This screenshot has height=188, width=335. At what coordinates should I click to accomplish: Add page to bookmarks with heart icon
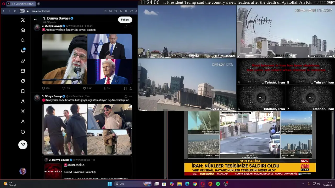pyautogui.click(x=131, y=11)
